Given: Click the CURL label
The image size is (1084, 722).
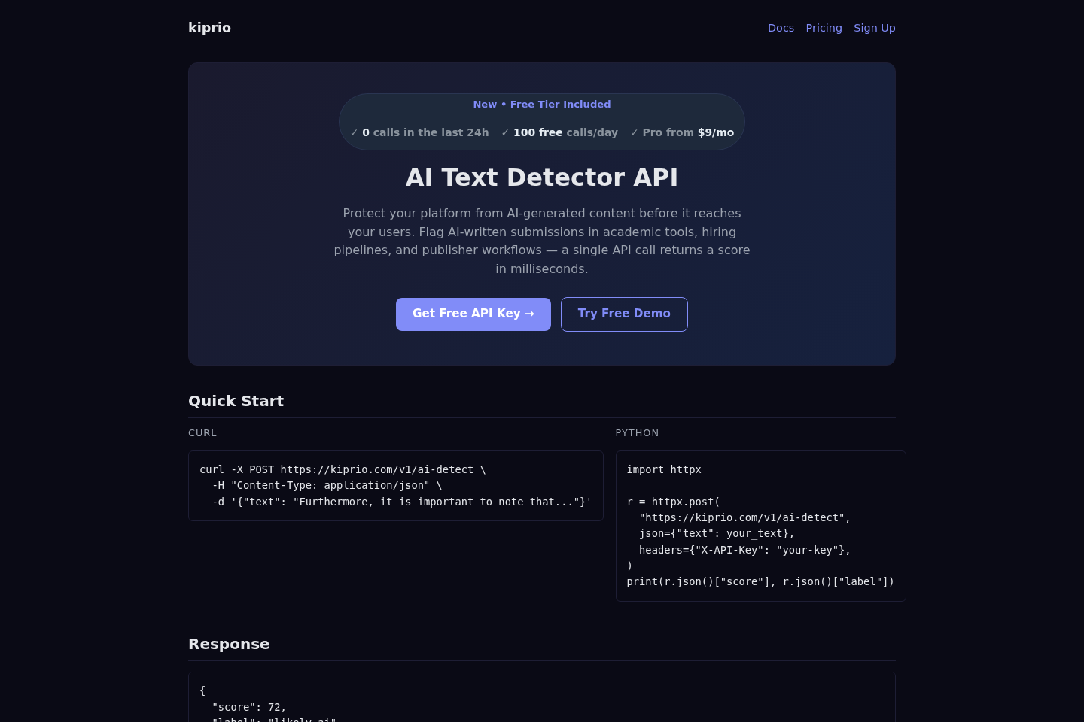Looking at the screenshot, I should pyautogui.click(x=202, y=433).
